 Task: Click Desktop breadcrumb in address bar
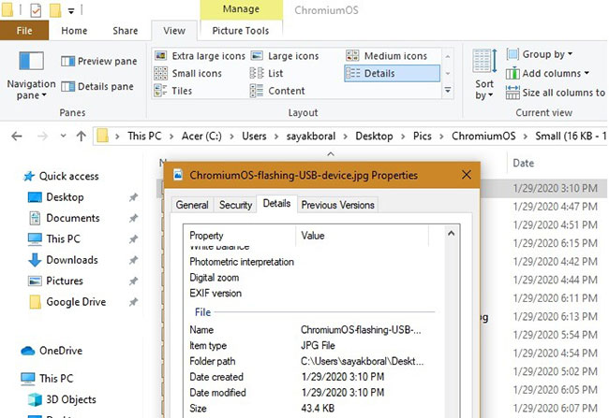374,137
